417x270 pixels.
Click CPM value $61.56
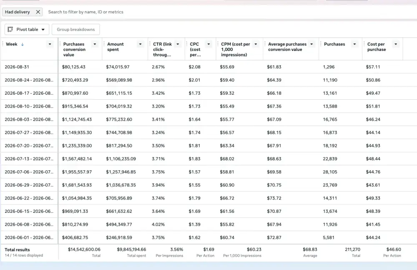point(227,211)
